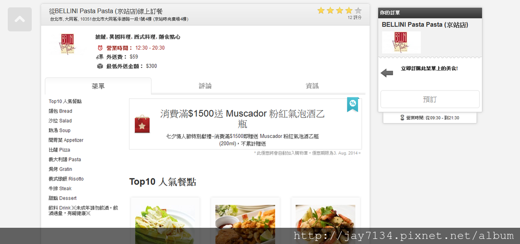This screenshot has width=520, height=244.
Task: Open 義大利麵 Pasta menu category
Action: (x=64, y=159)
